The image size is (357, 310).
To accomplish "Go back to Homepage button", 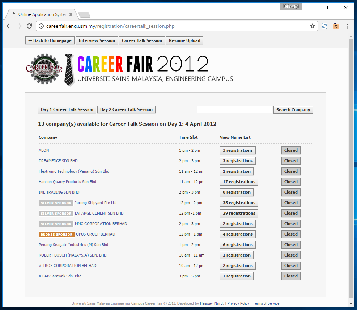I will (x=50, y=40).
